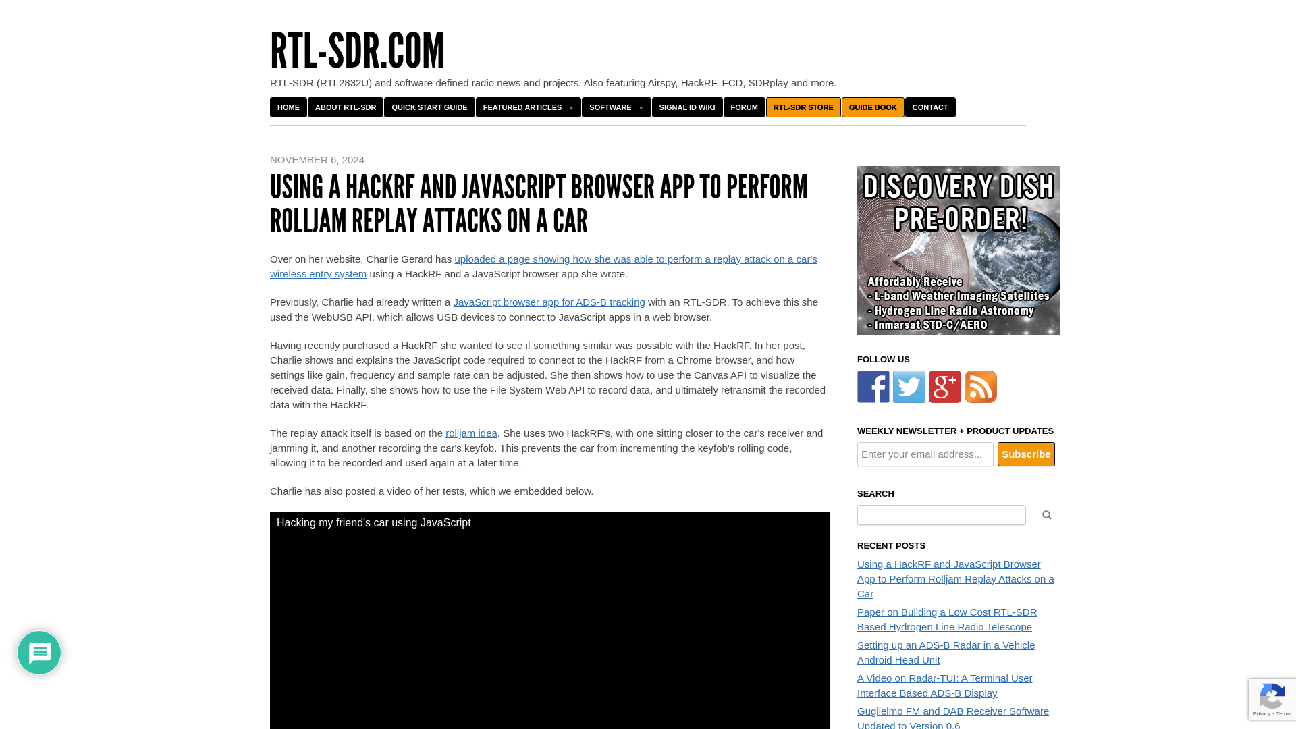1296x729 pixels.
Task: Click the RTL-SDR Google+ icon
Action: coord(944,386)
